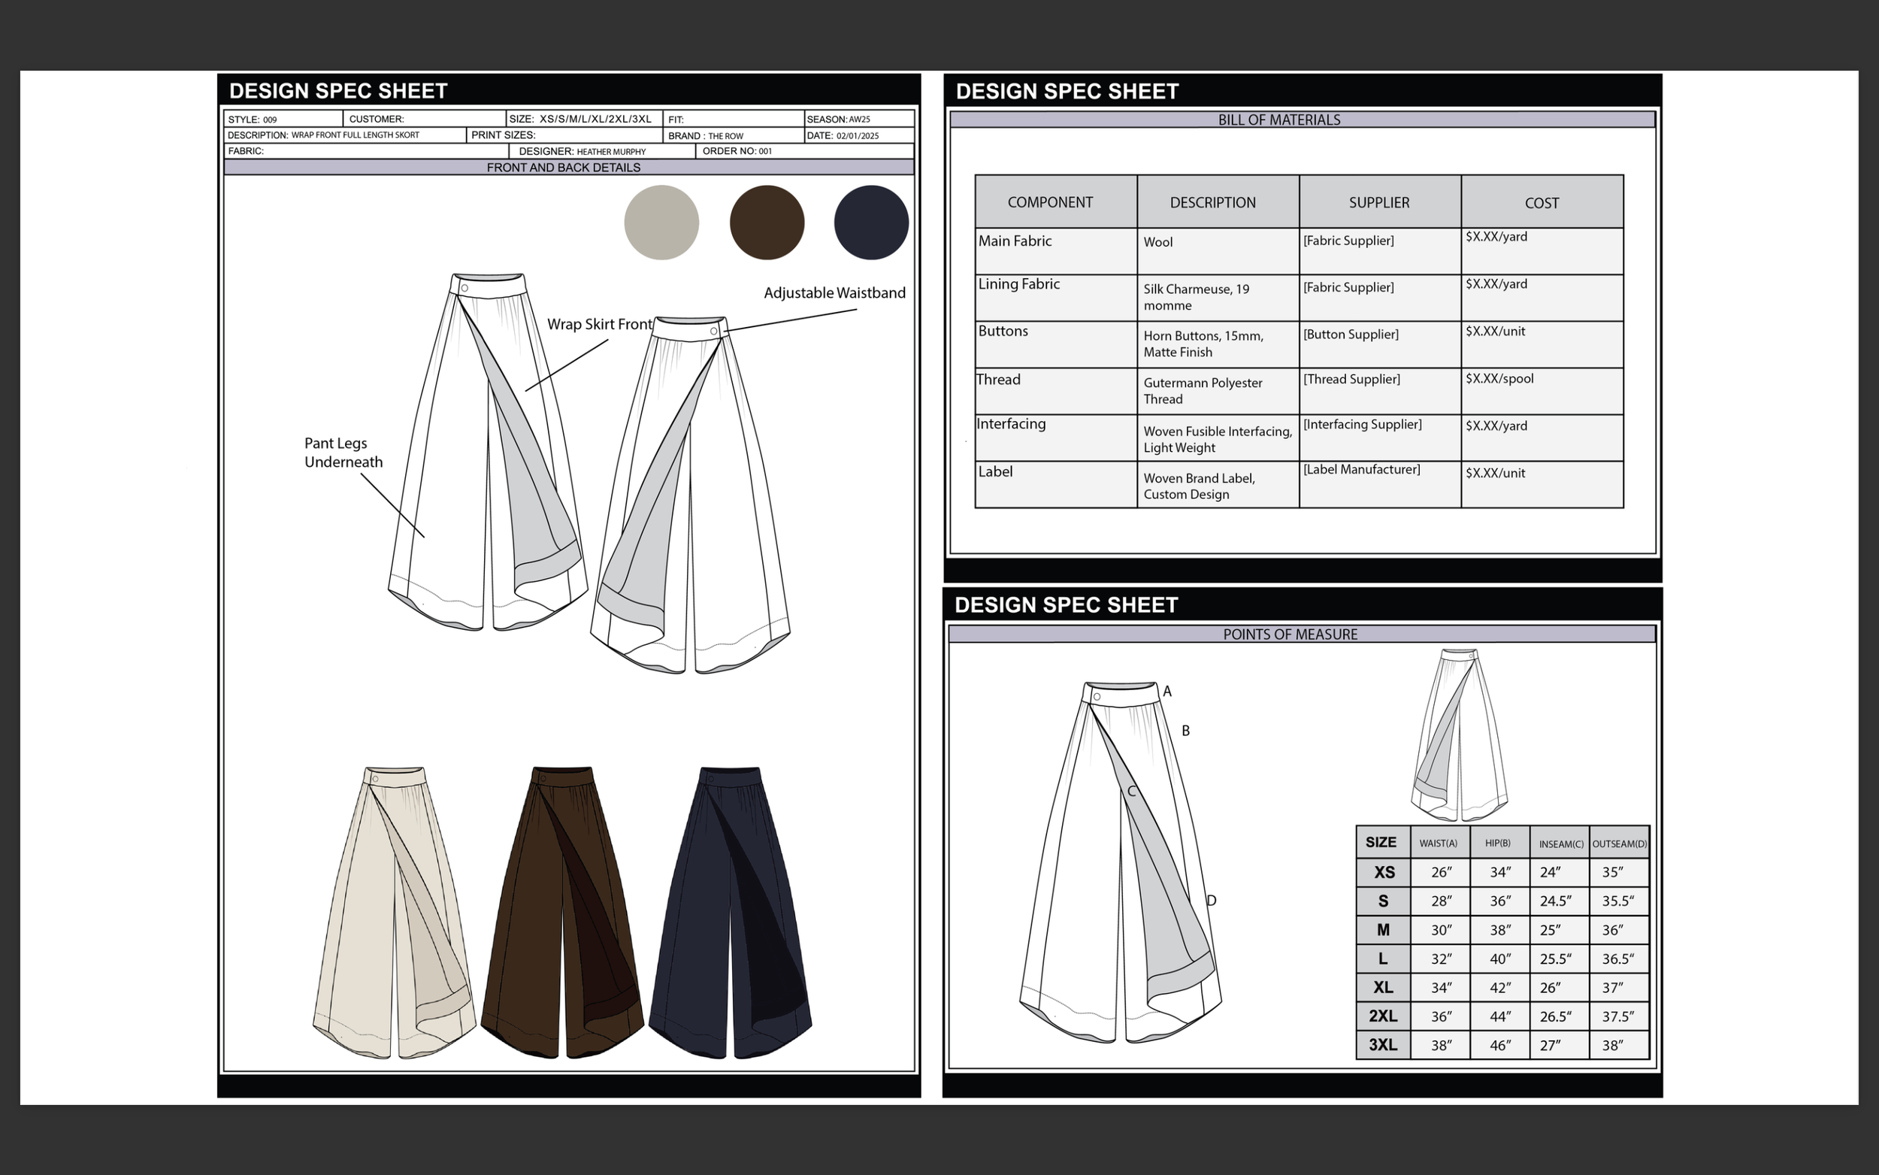The width and height of the screenshot is (1879, 1175).
Task: Click the COMPONENT column header
Action: (1049, 202)
